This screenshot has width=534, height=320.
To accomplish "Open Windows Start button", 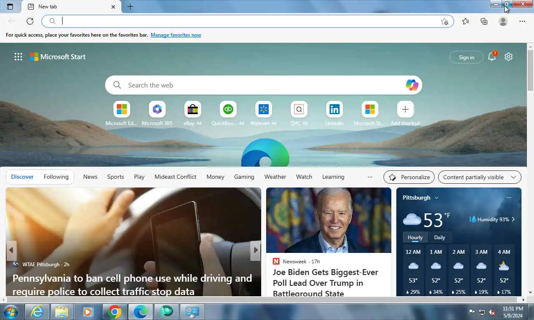I will [x=10, y=312].
